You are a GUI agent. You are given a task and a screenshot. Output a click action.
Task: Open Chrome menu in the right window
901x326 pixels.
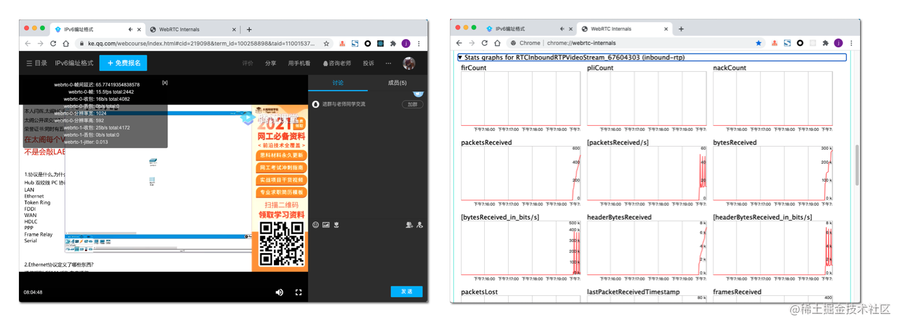coord(852,43)
